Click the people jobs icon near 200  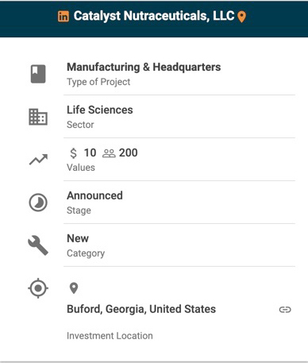tap(109, 153)
